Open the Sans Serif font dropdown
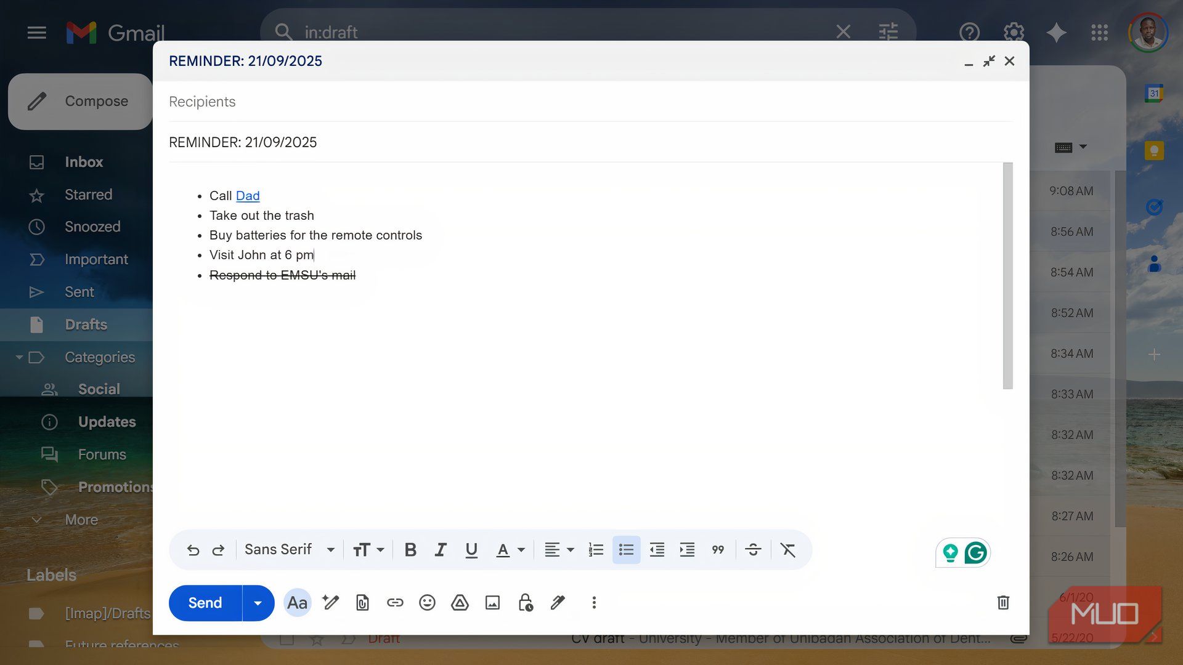 tap(289, 550)
